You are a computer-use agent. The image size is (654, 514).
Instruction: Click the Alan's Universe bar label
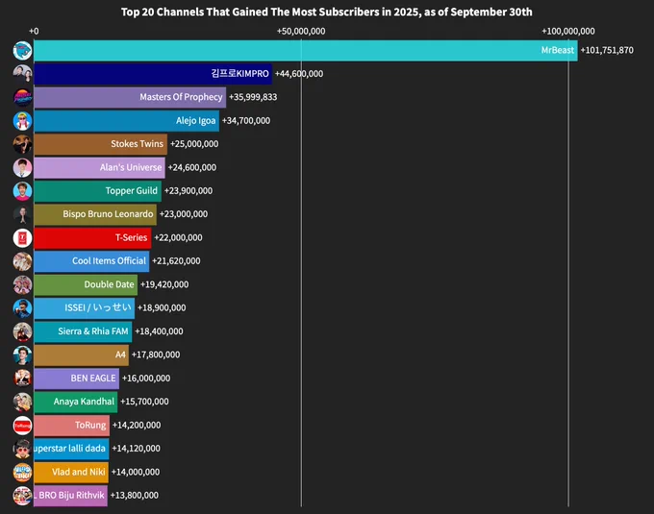pos(131,167)
